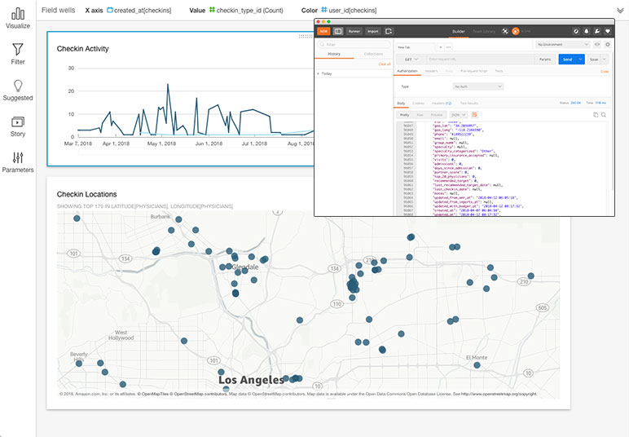Viewport: 629px width, 437px height.
Task: Show Suggested insights
Action: click(18, 90)
